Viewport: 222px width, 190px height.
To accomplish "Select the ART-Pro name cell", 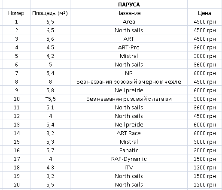I will coord(129,47).
